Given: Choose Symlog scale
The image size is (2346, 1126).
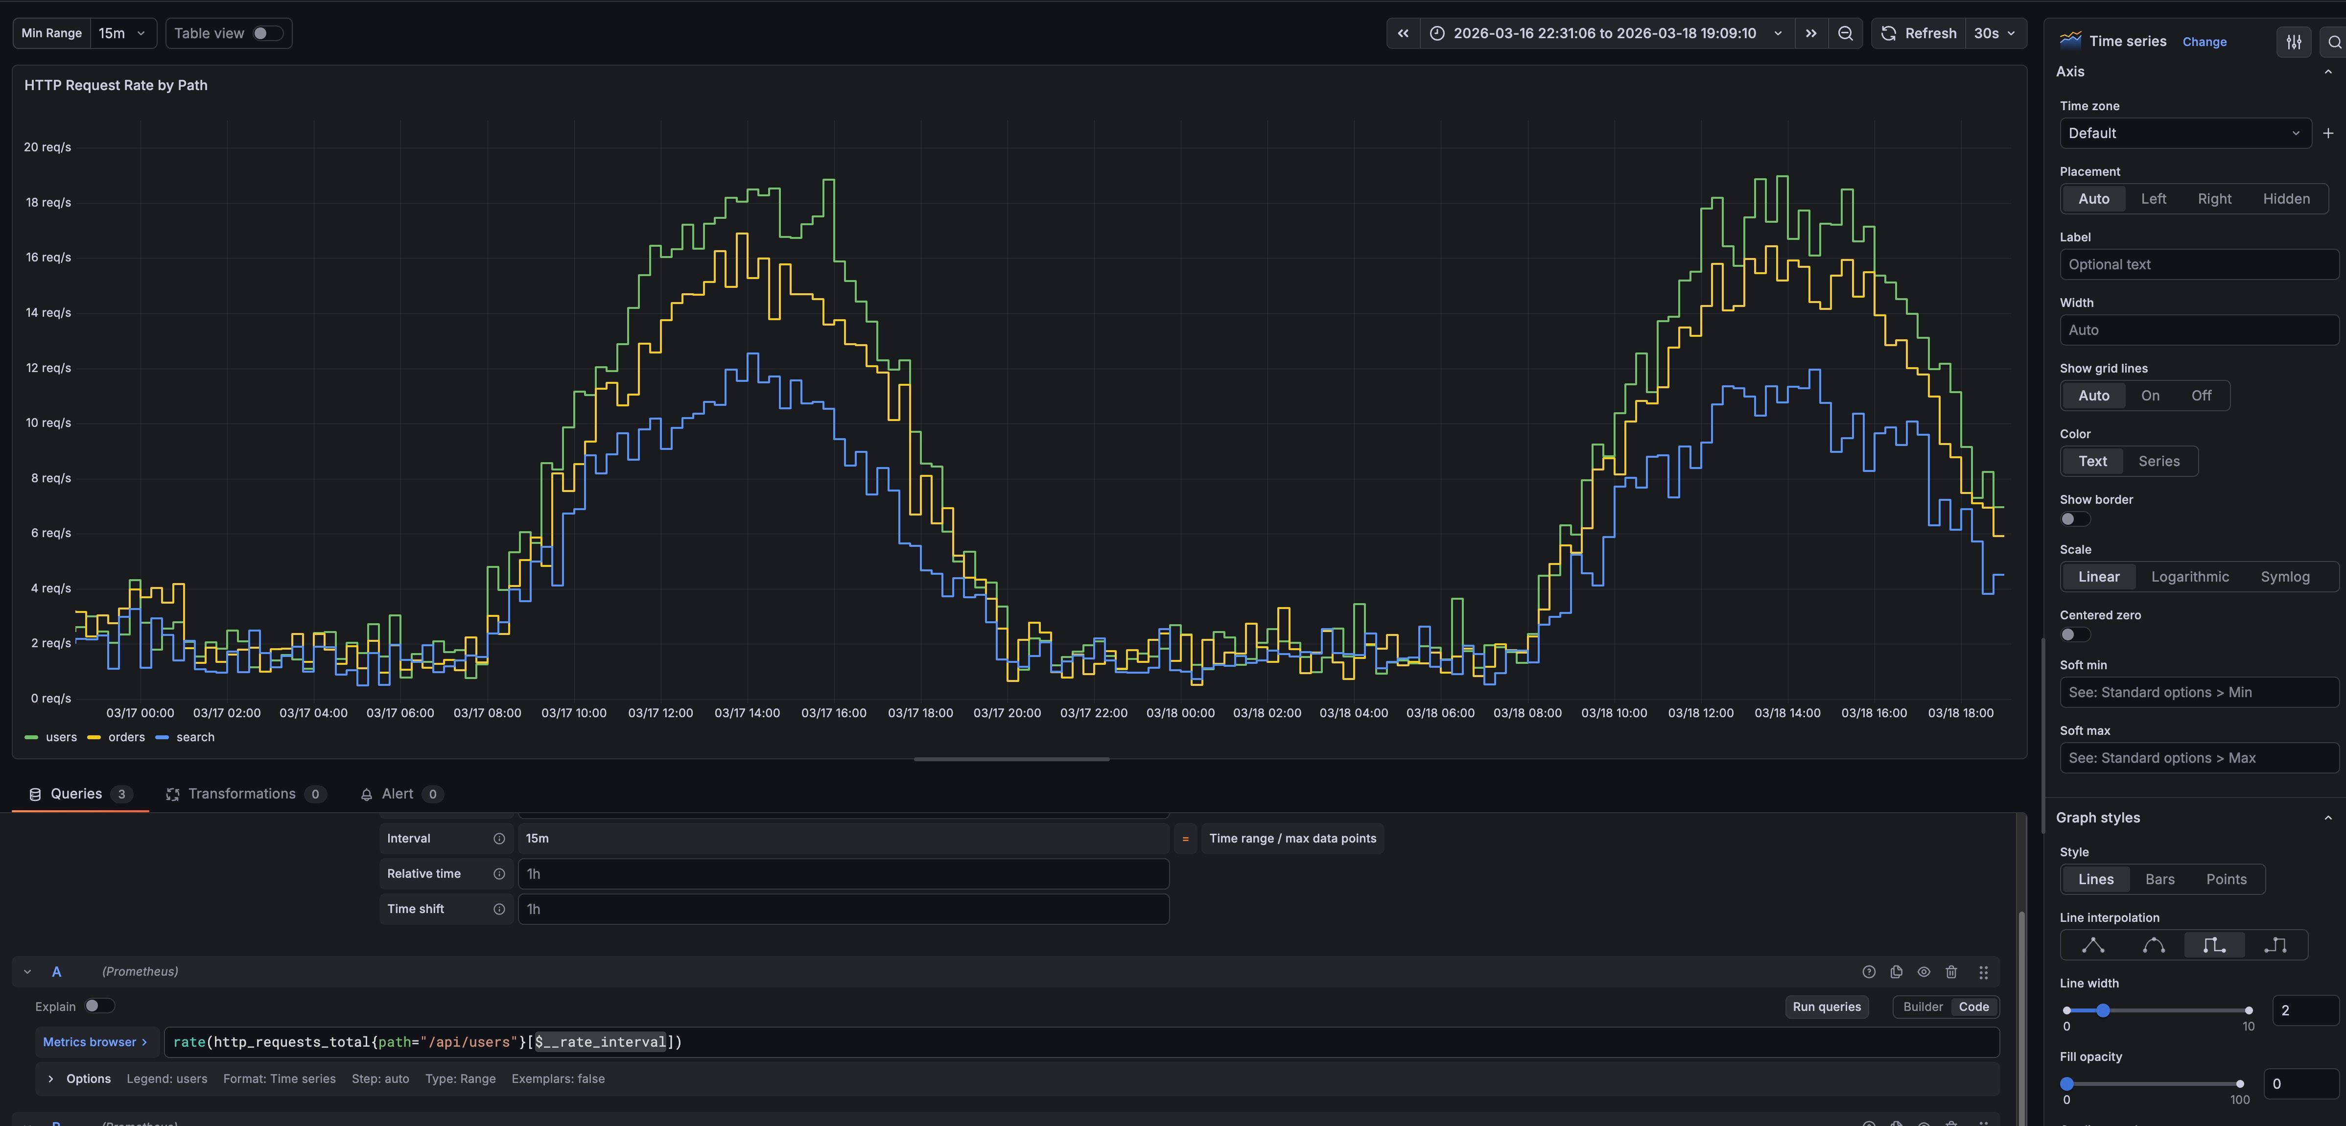Looking at the screenshot, I should pyautogui.click(x=2284, y=577).
